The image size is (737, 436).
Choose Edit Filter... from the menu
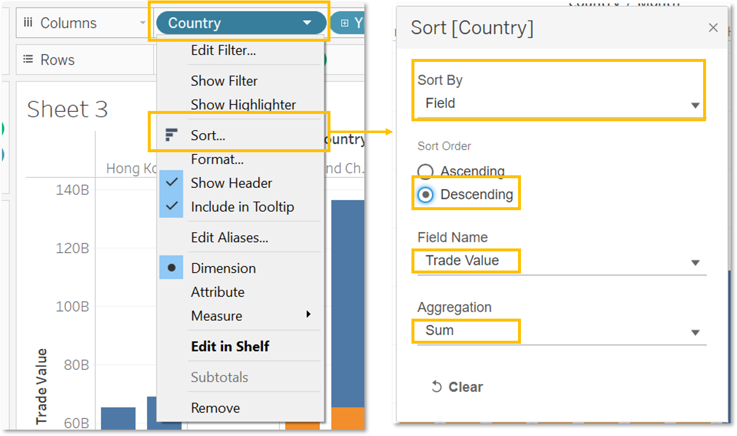223,50
